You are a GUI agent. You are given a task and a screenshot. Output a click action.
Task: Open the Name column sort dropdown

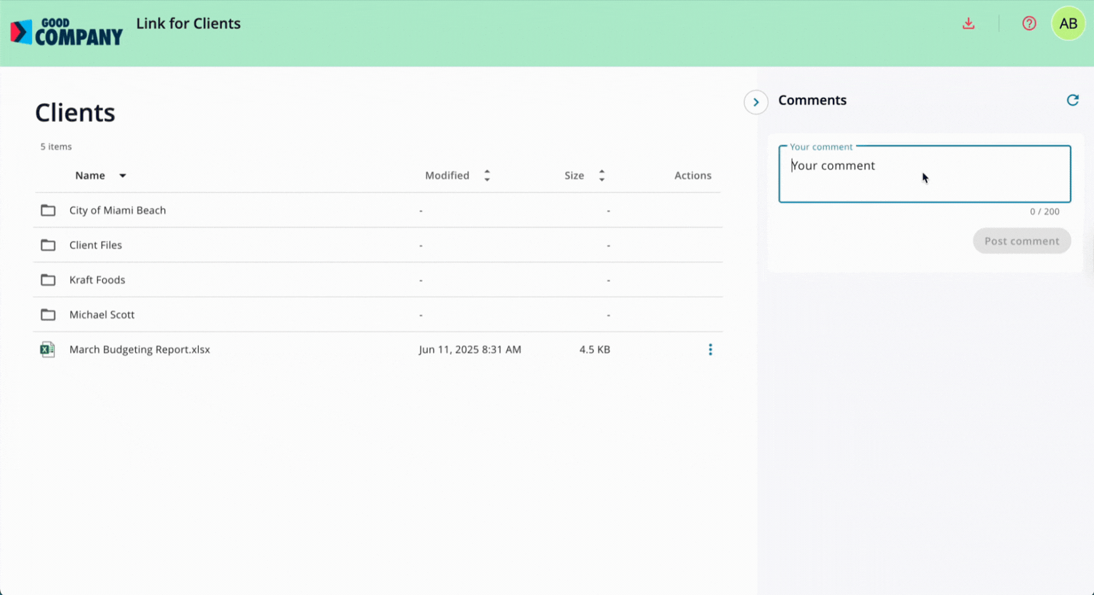click(122, 176)
